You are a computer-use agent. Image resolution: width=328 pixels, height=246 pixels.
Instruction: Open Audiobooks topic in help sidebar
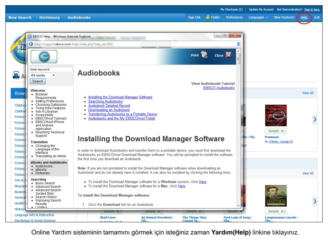(44, 166)
